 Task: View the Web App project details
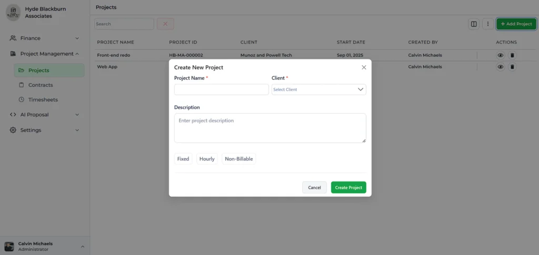[501, 67]
